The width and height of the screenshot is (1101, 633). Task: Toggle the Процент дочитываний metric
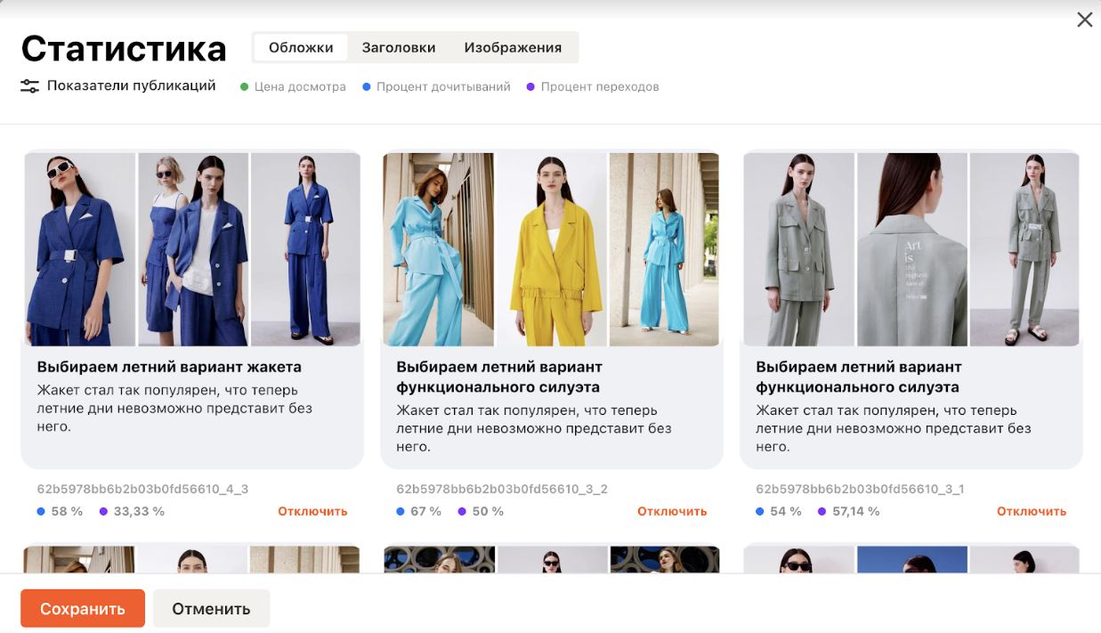coord(436,87)
